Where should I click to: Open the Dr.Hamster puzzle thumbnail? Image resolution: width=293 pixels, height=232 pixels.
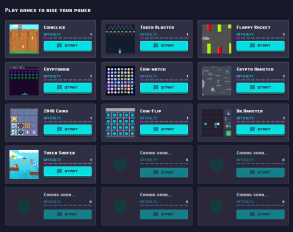pyautogui.click(x=216, y=122)
